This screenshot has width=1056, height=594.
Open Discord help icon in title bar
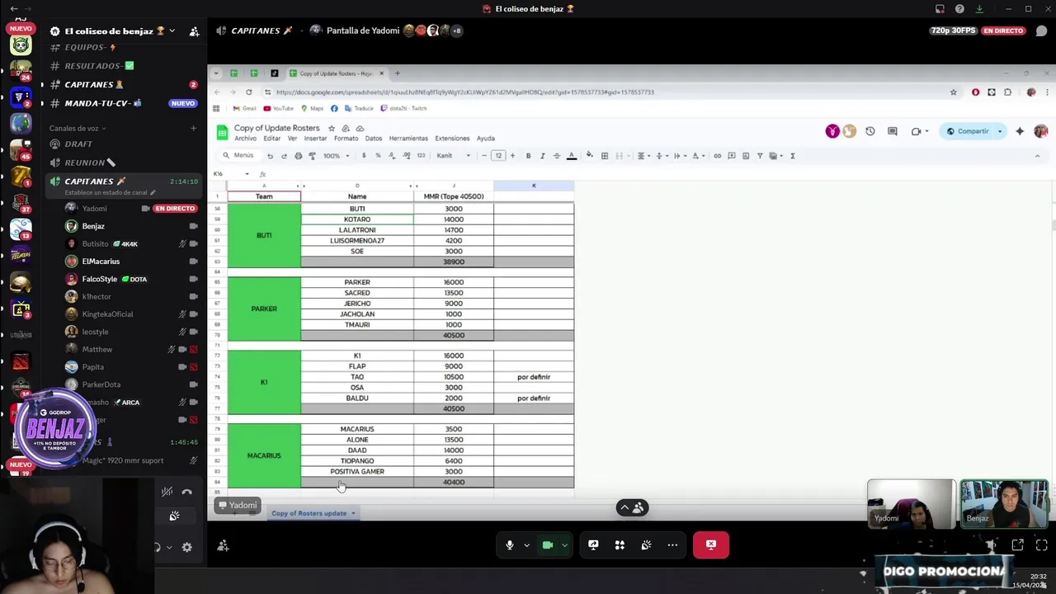point(959,9)
